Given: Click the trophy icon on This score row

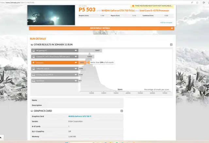Looking at the screenshot, I should pos(33,63).
